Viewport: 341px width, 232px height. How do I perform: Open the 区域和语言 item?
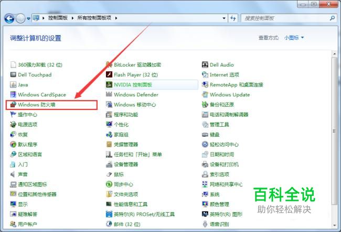pos(30,154)
